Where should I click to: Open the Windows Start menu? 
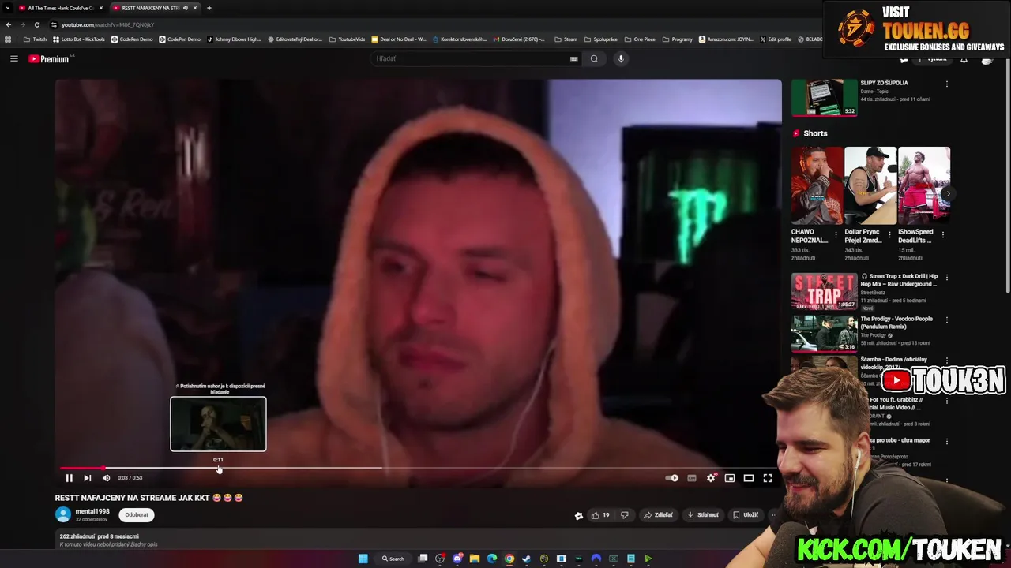point(363,559)
